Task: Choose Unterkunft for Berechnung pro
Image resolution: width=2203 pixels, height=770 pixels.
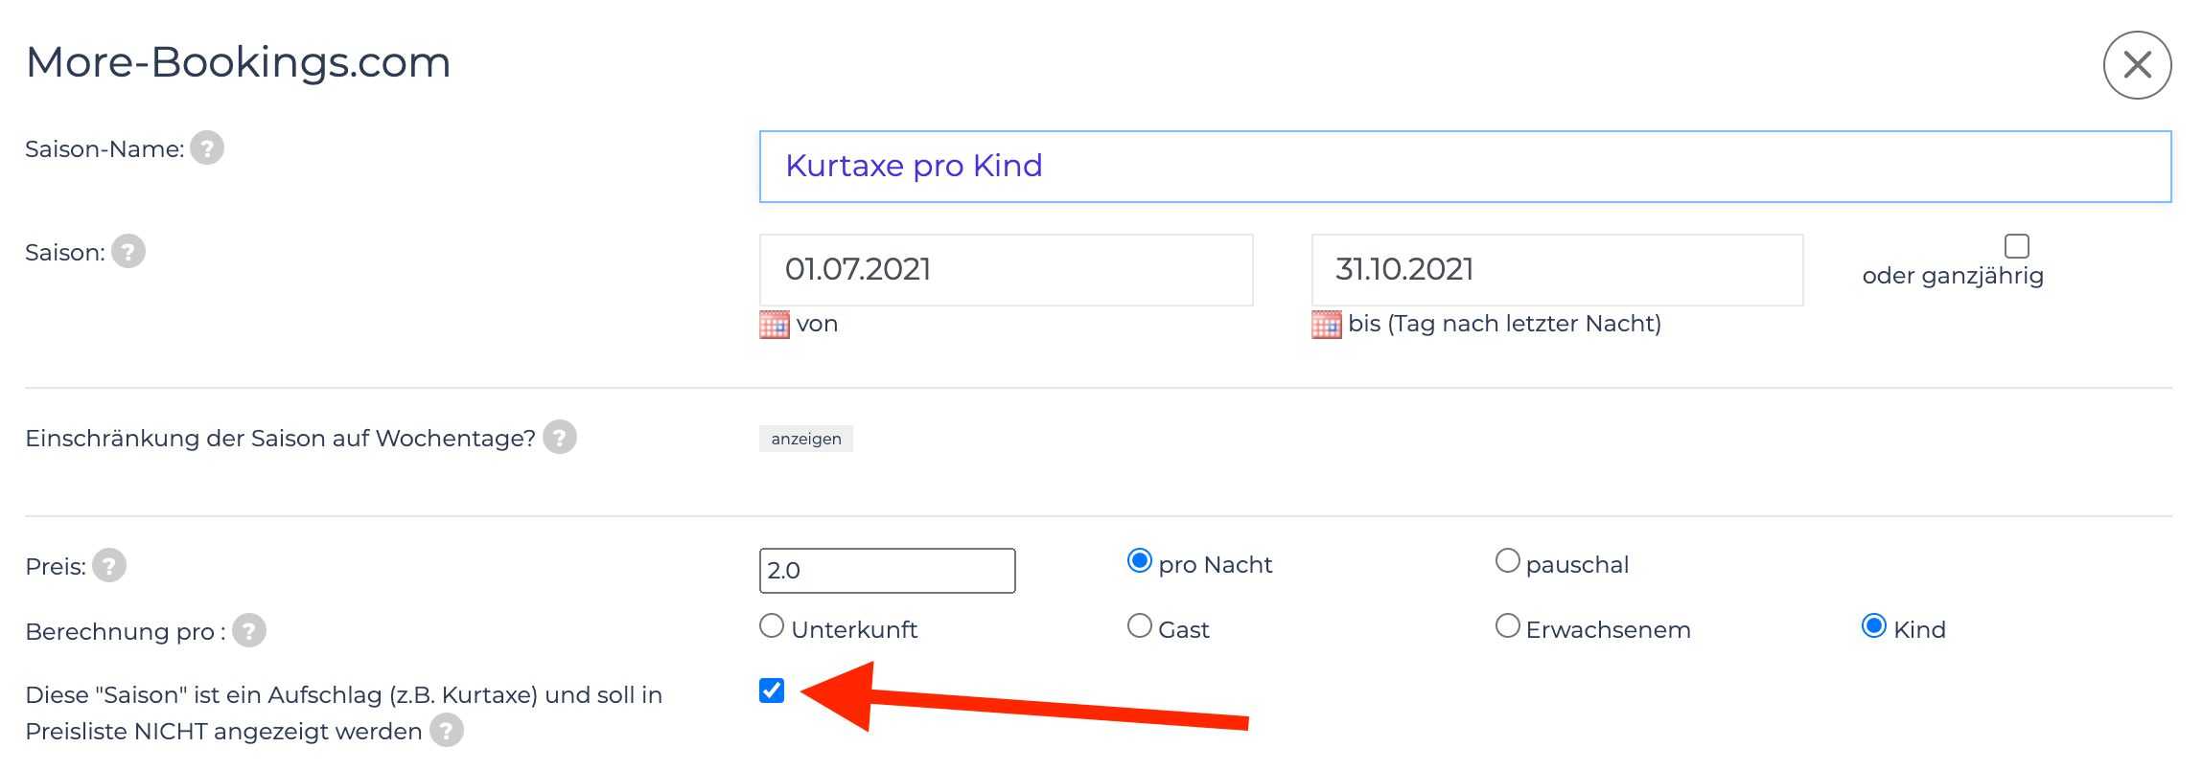Action: point(772,625)
